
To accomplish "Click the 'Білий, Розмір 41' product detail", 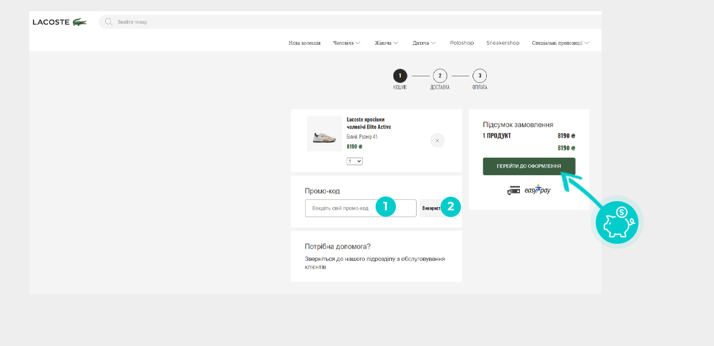I will [x=362, y=136].
